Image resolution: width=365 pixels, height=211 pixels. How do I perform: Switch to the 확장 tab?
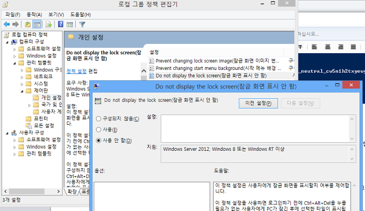coord(72,192)
